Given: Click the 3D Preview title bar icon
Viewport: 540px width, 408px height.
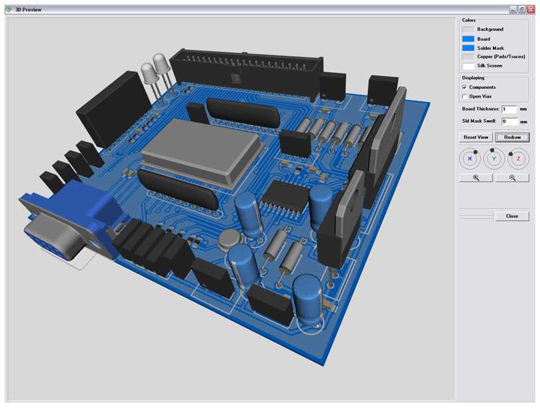Looking at the screenshot, I should pyautogui.click(x=8, y=10).
